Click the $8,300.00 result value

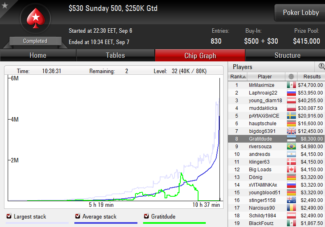312,139
